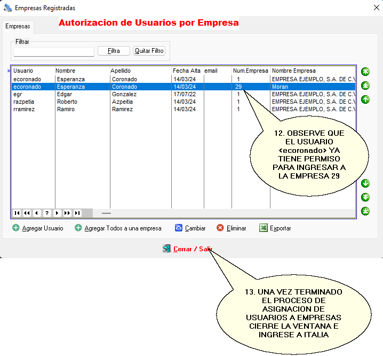Select the Empresas tab
The height and width of the screenshot is (356, 383).
pos(18,26)
